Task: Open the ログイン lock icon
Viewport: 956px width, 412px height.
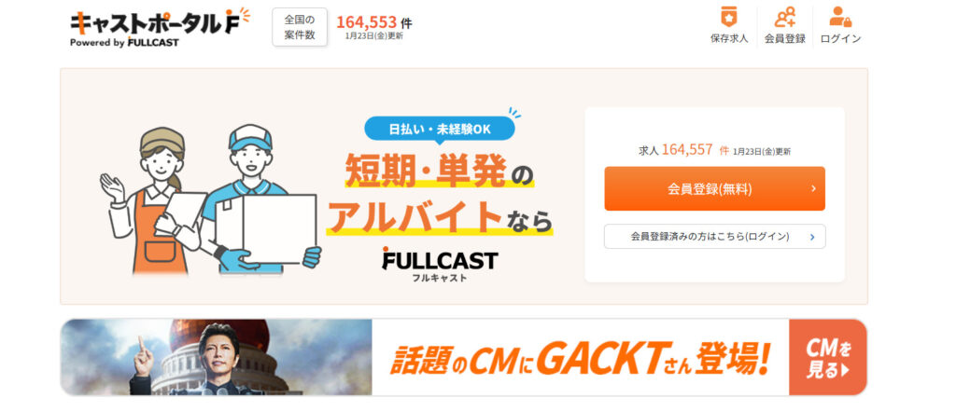Action: [x=840, y=17]
